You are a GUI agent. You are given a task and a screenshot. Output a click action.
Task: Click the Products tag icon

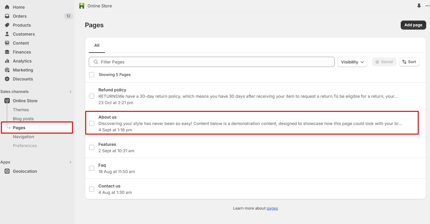pos(7,25)
